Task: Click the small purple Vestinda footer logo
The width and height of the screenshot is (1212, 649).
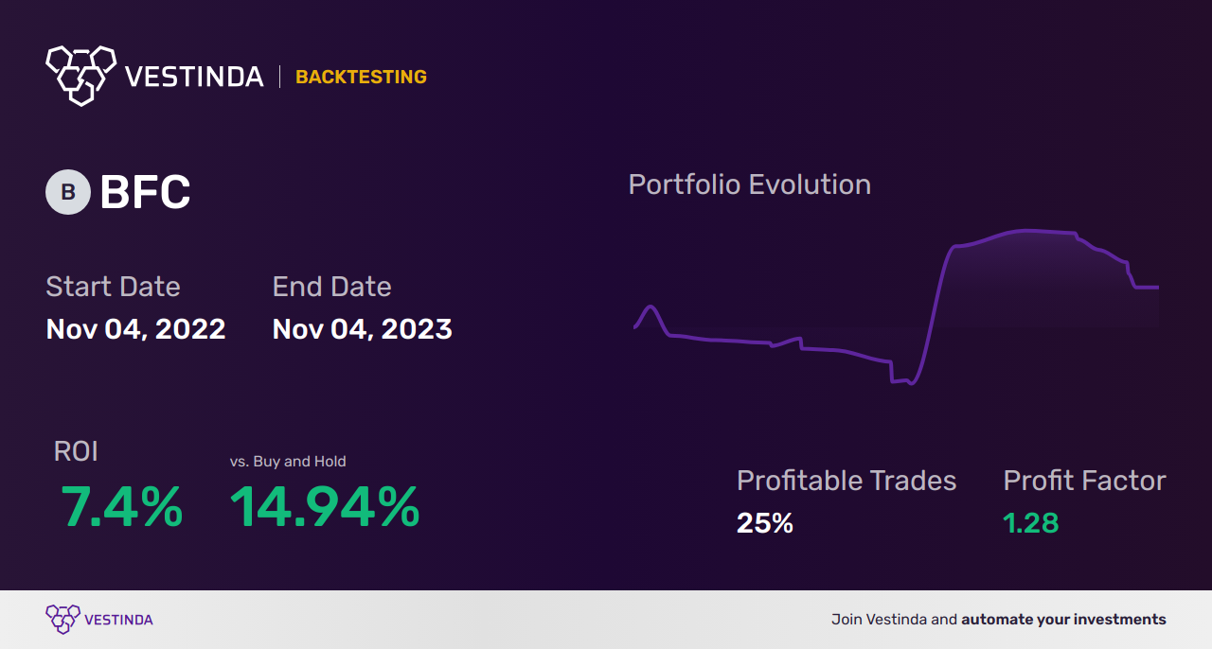Action: click(x=62, y=620)
